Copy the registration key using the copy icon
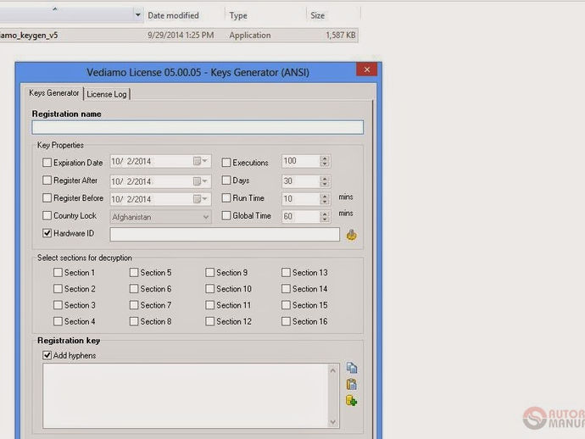Screen dimensions: 585x439 click(352, 368)
